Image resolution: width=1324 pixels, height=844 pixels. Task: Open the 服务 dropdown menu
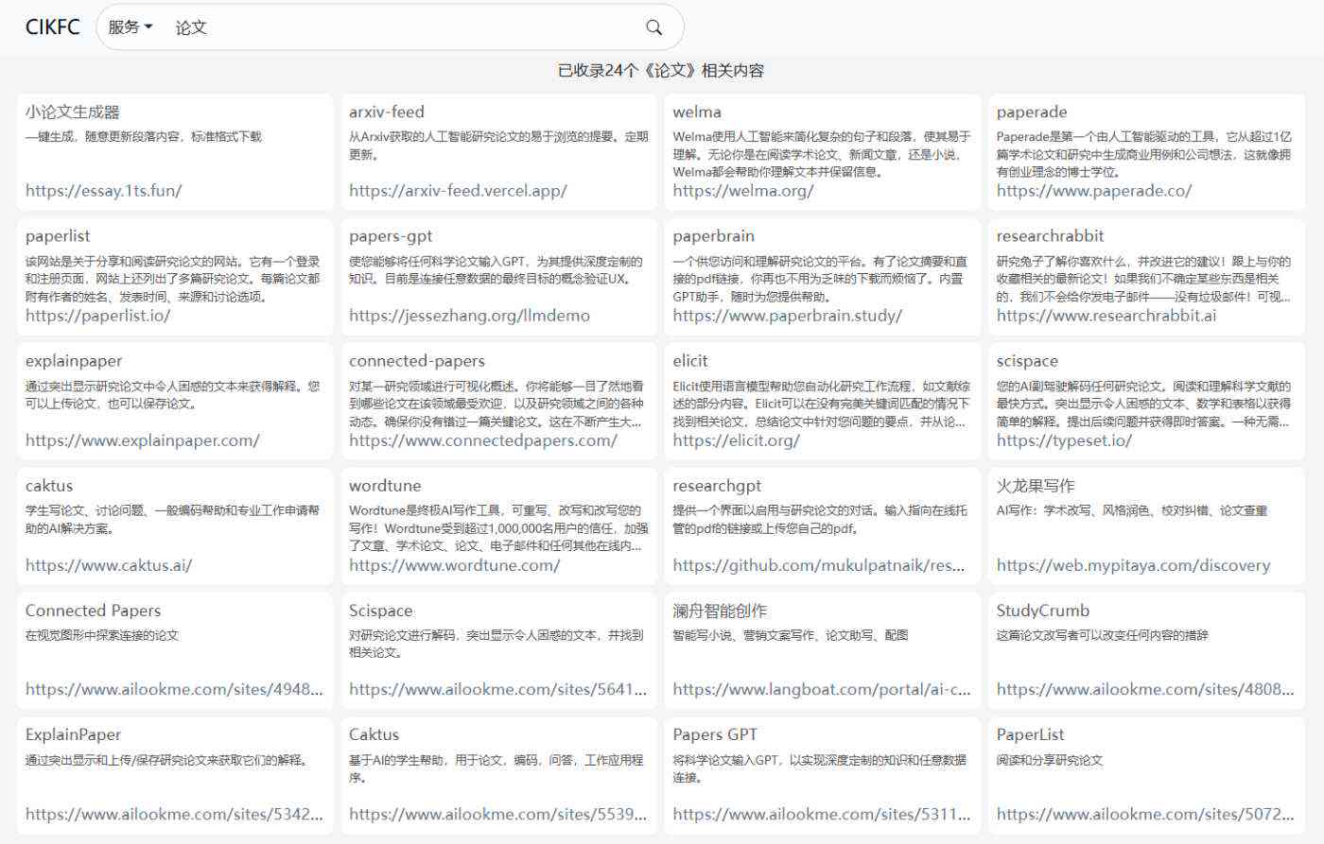[x=131, y=27]
